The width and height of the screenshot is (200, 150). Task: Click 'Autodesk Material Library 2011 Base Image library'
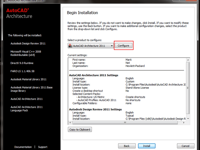click(x=32, y=89)
